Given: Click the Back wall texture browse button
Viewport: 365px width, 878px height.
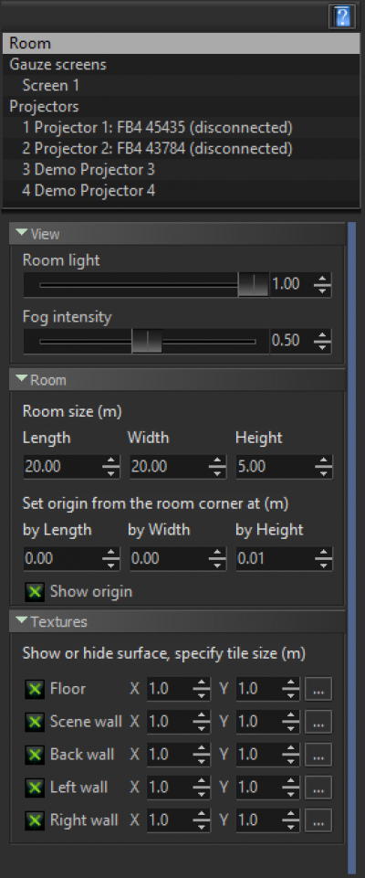Looking at the screenshot, I should coord(318,755).
